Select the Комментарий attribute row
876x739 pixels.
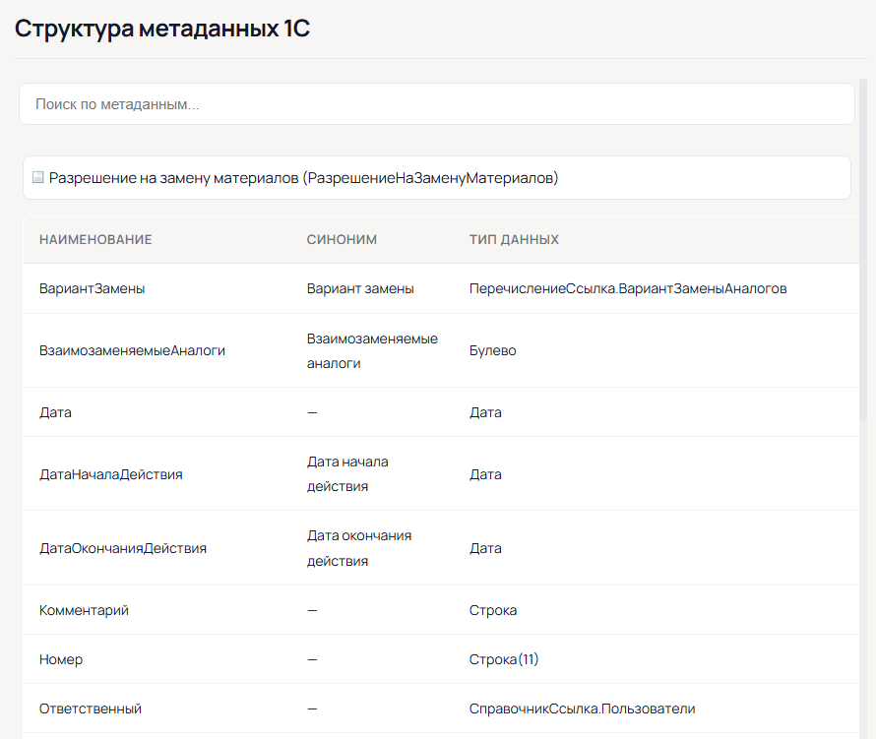click(x=84, y=610)
